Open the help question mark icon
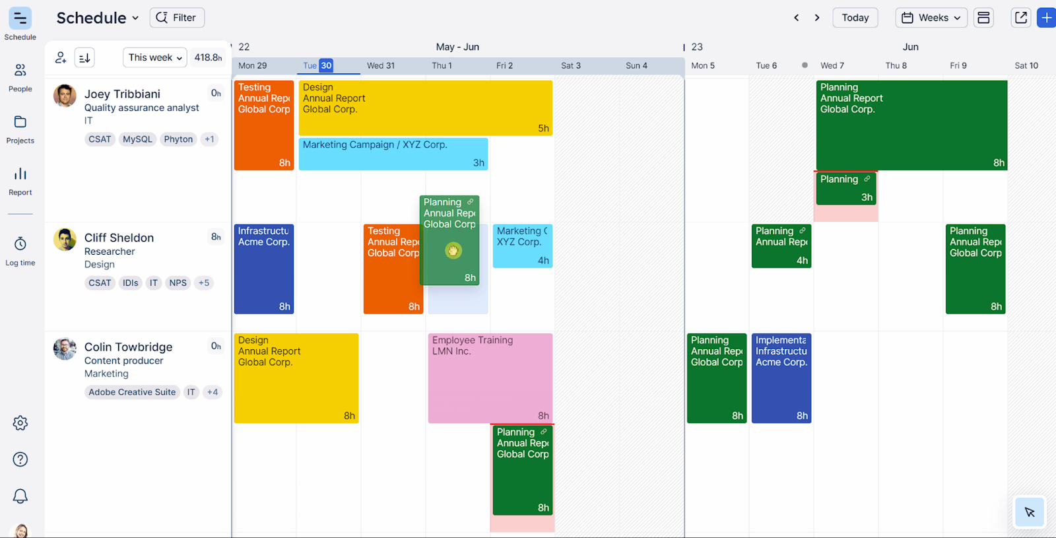The width and height of the screenshot is (1056, 538). (x=20, y=459)
